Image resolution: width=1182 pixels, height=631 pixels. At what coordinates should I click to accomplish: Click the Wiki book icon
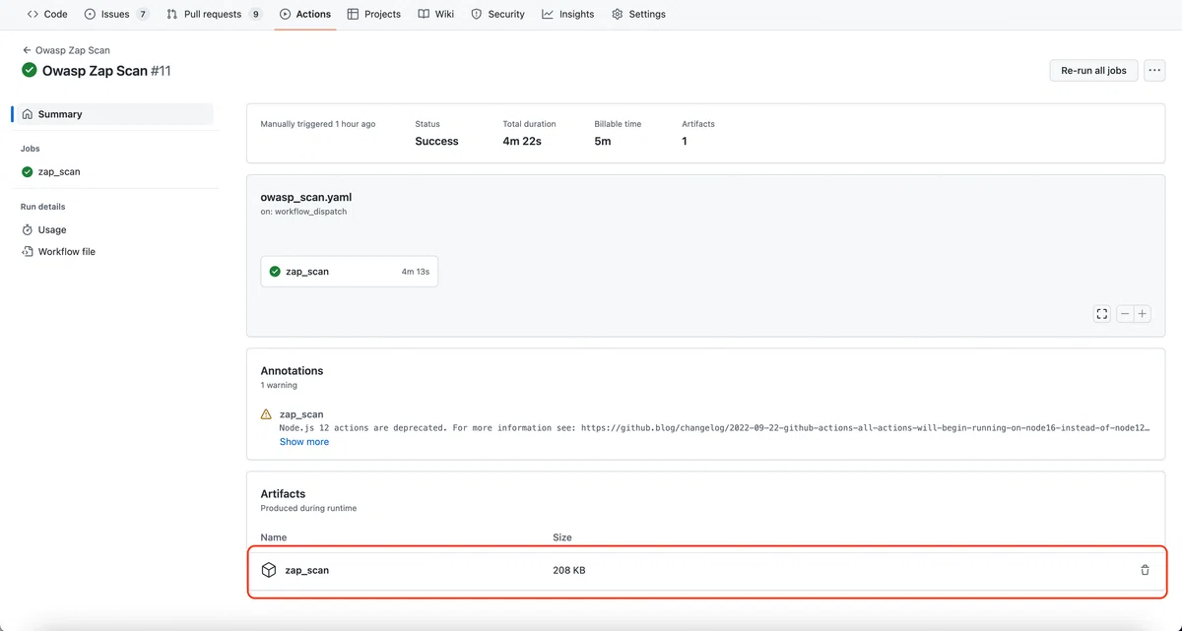(x=424, y=14)
